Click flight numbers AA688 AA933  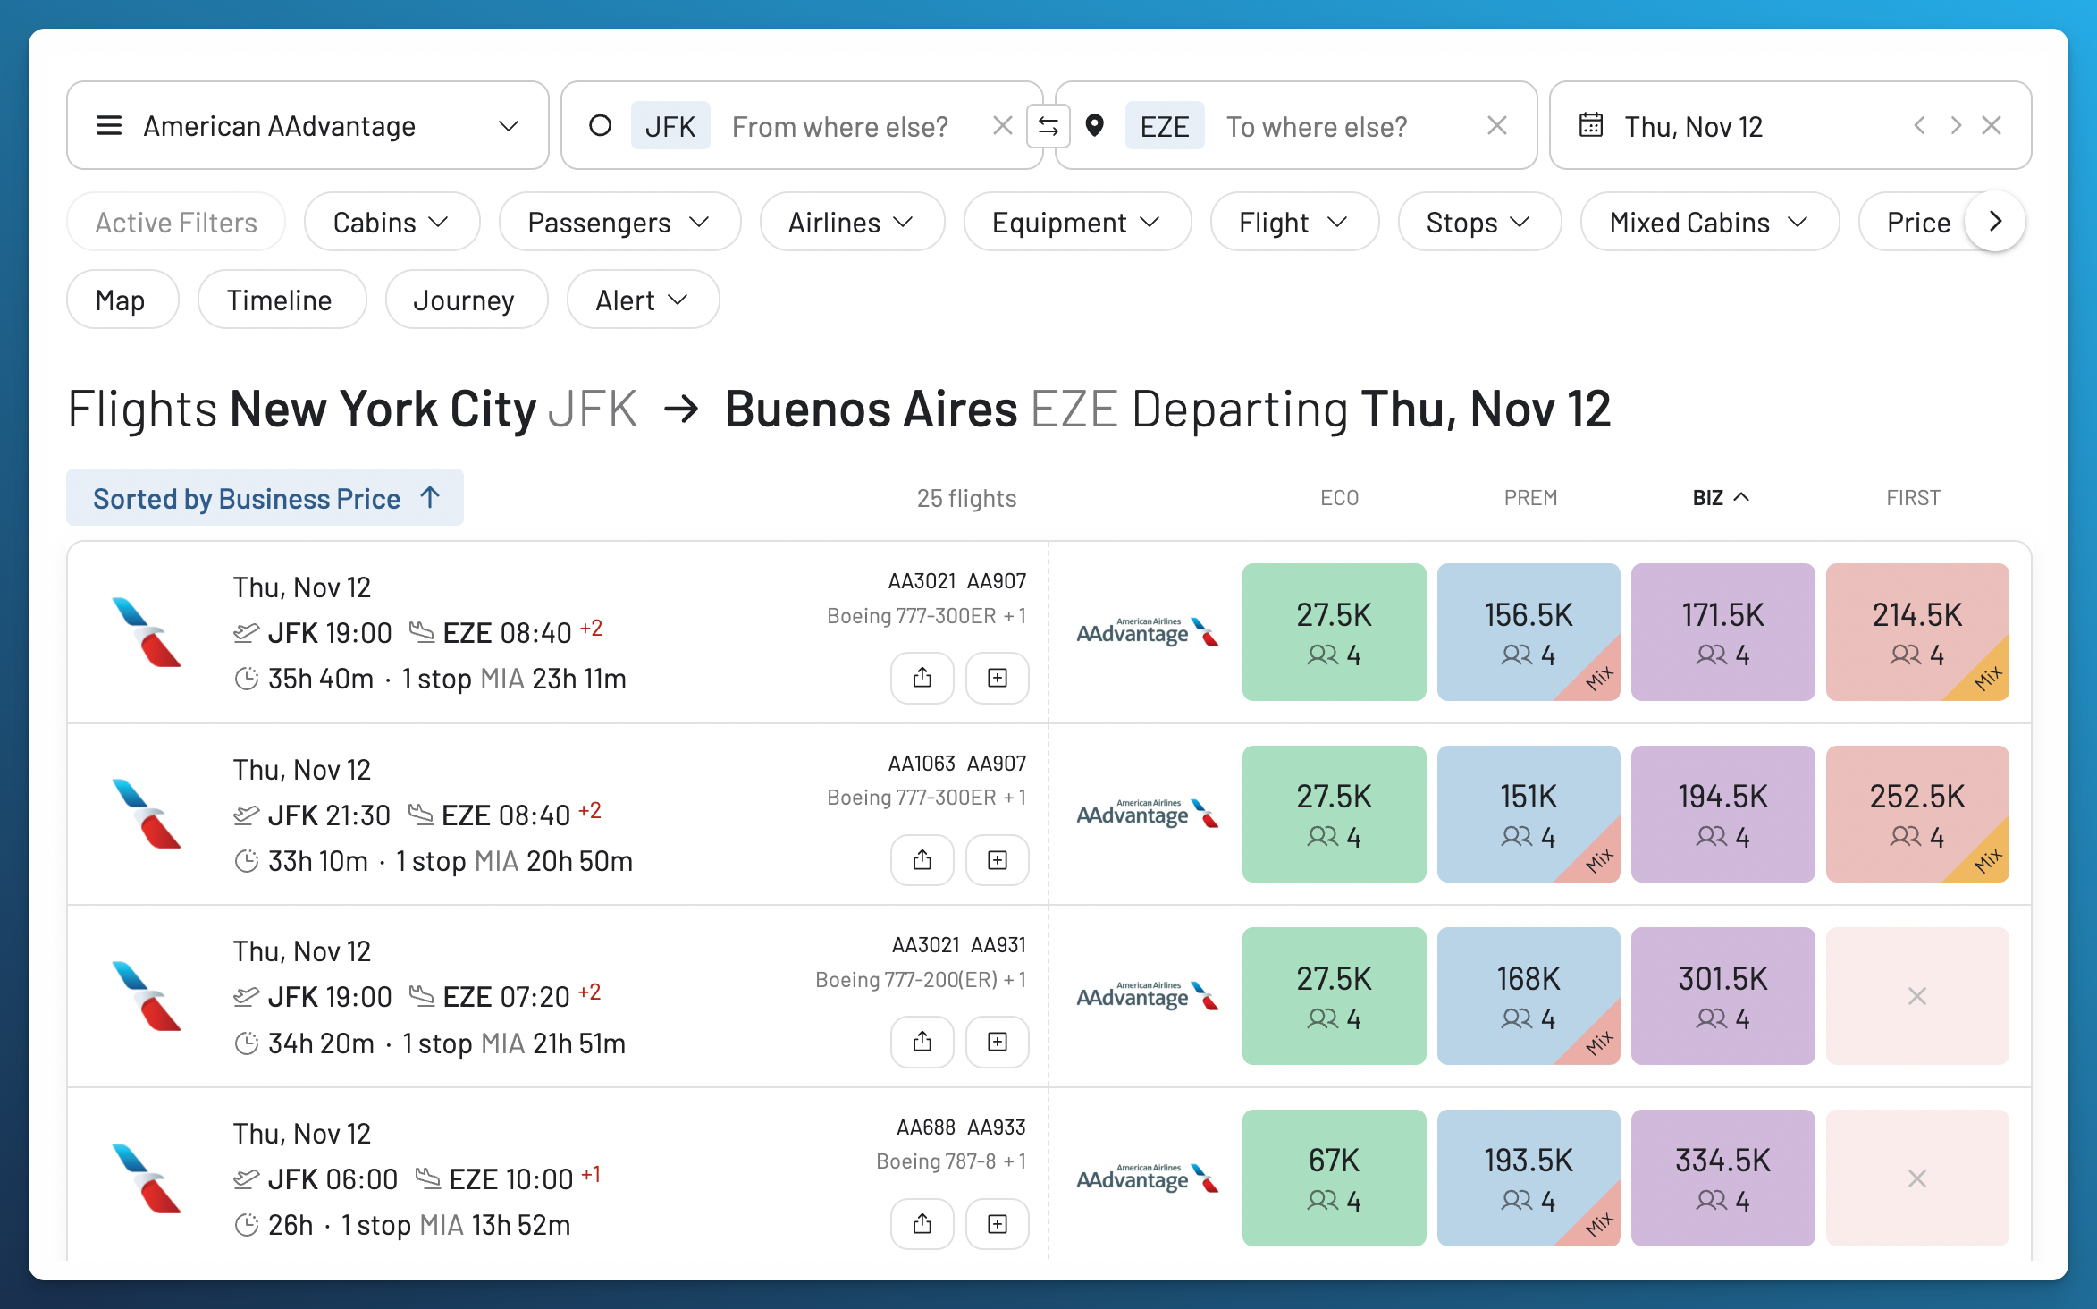pos(961,1127)
